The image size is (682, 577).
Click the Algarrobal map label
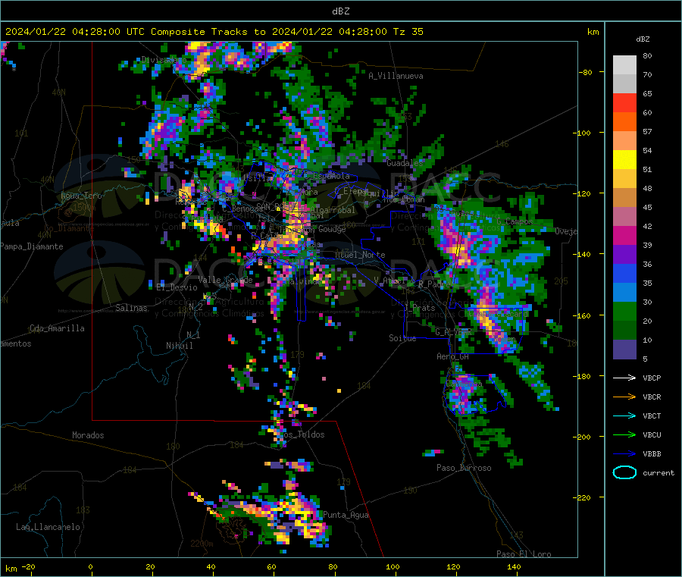tap(333, 210)
